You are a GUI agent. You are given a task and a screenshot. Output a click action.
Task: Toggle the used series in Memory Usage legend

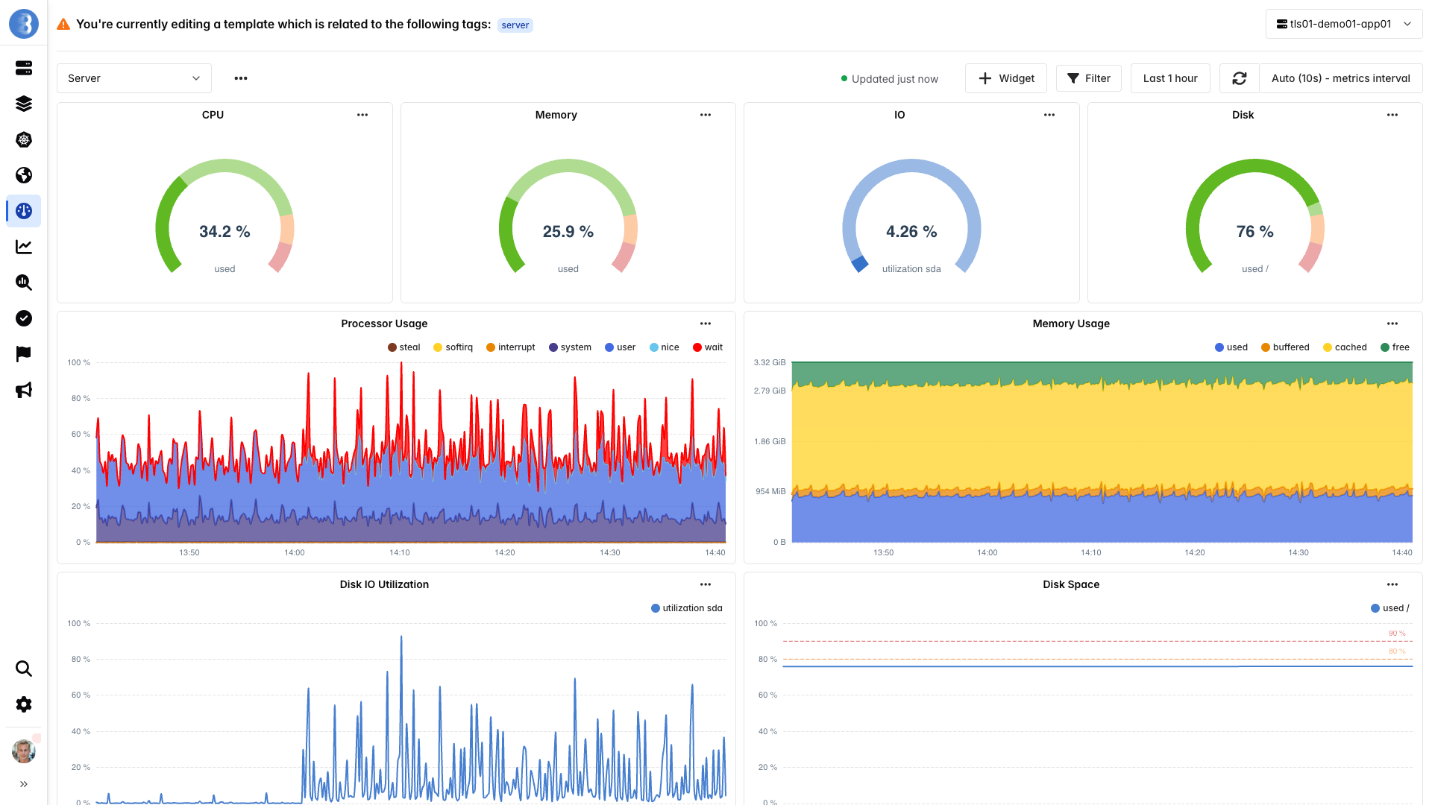pyautogui.click(x=1231, y=347)
